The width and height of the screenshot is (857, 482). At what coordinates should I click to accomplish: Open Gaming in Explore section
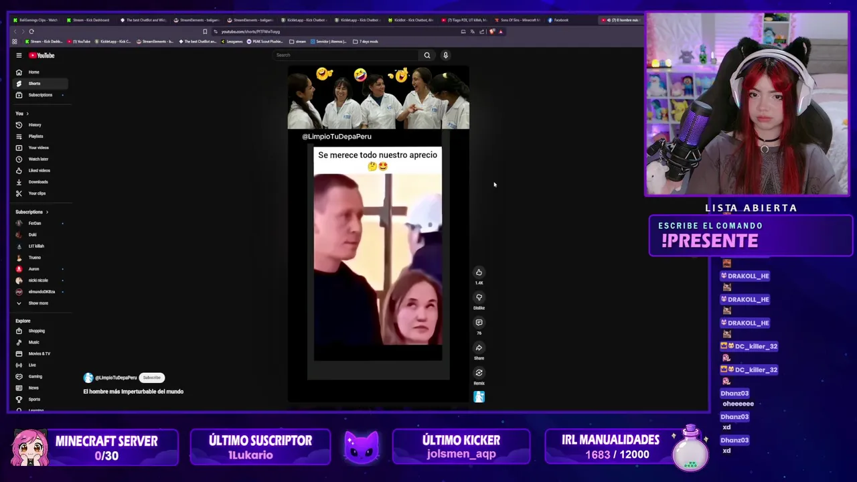click(x=40, y=377)
